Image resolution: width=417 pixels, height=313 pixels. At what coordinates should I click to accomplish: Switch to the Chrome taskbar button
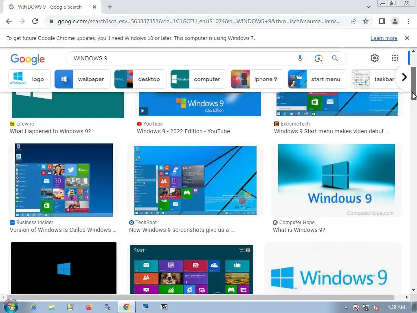[126, 307]
